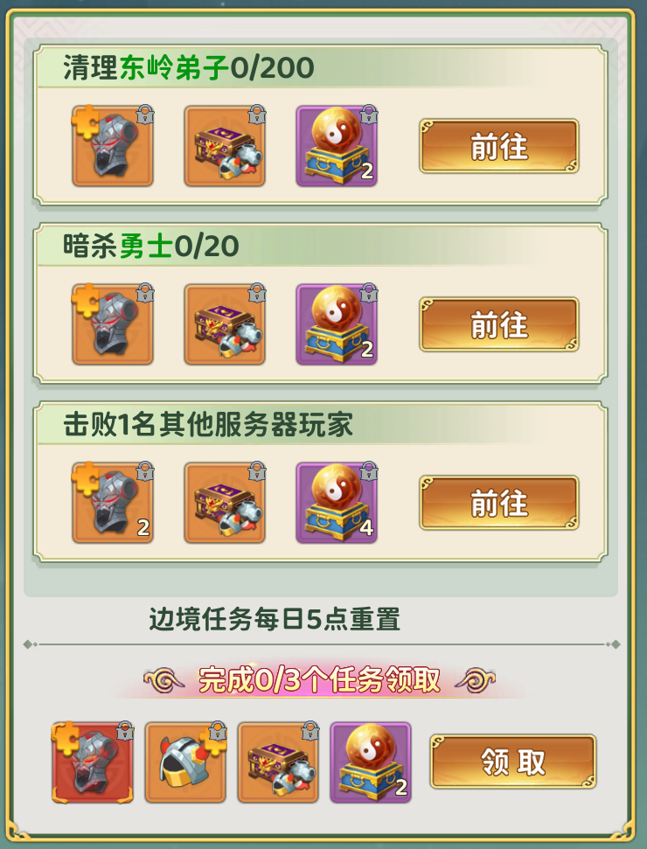This screenshot has height=849, width=647.
Task: Tap the red-background armor fragment completion reward
Action: pyautogui.click(x=93, y=762)
